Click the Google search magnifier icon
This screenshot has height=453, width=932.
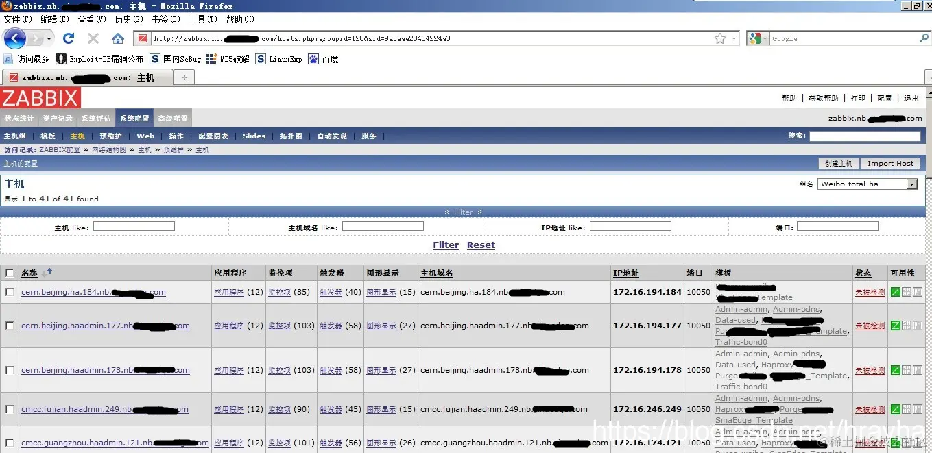[x=924, y=38]
